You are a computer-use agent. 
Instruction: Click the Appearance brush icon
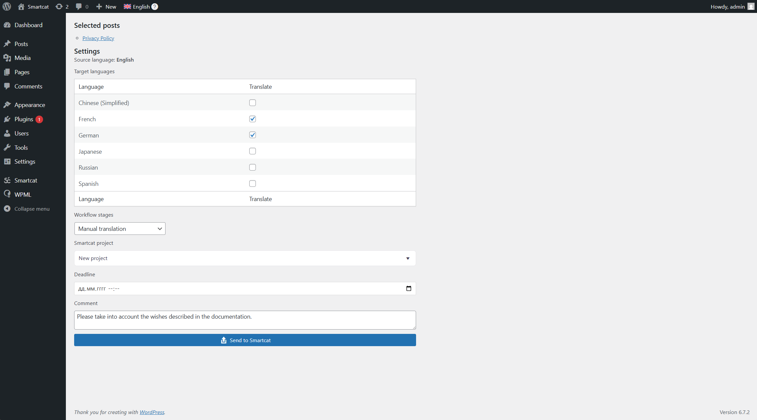point(7,105)
